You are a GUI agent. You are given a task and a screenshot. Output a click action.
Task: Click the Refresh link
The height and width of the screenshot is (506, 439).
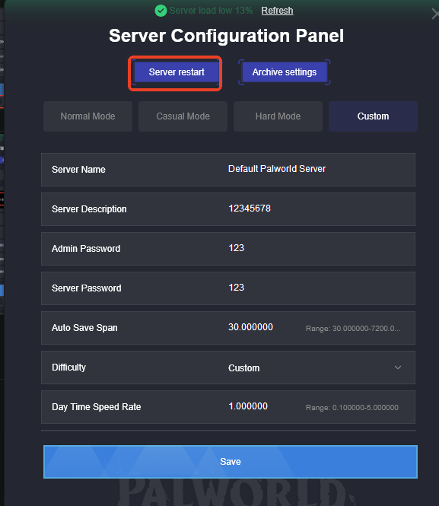pos(277,11)
